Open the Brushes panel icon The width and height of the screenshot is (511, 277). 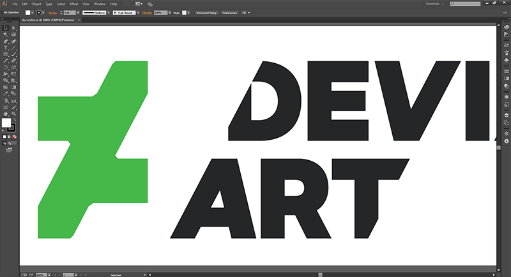[x=507, y=53]
